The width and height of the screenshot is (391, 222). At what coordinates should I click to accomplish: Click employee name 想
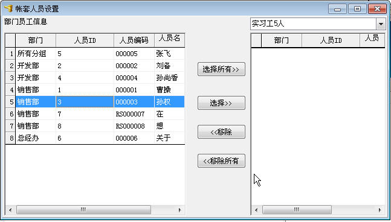click(x=170, y=126)
